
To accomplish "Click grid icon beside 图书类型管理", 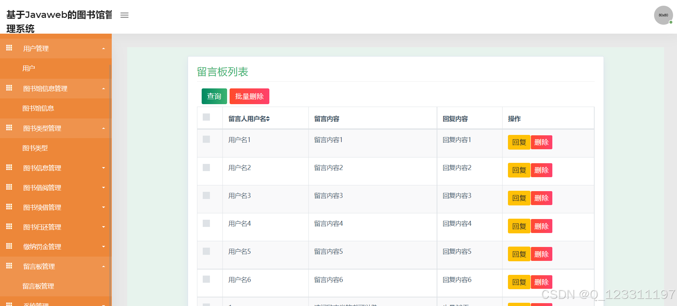I will click(9, 128).
